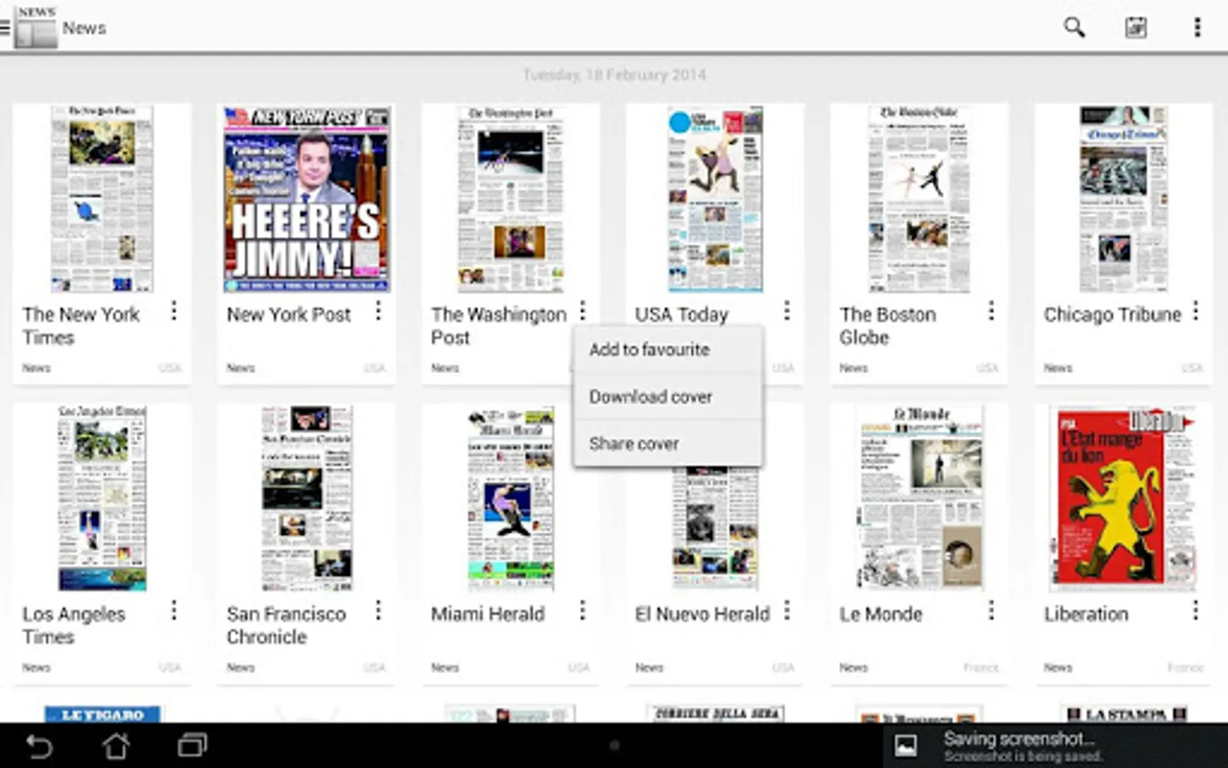Open The Washington Post cover thumbnail
The image size is (1228, 768).
tap(511, 199)
